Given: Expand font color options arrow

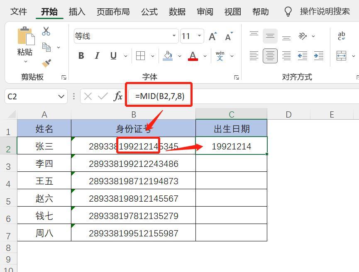Looking at the screenshot, I should click(x=205, y=56).
